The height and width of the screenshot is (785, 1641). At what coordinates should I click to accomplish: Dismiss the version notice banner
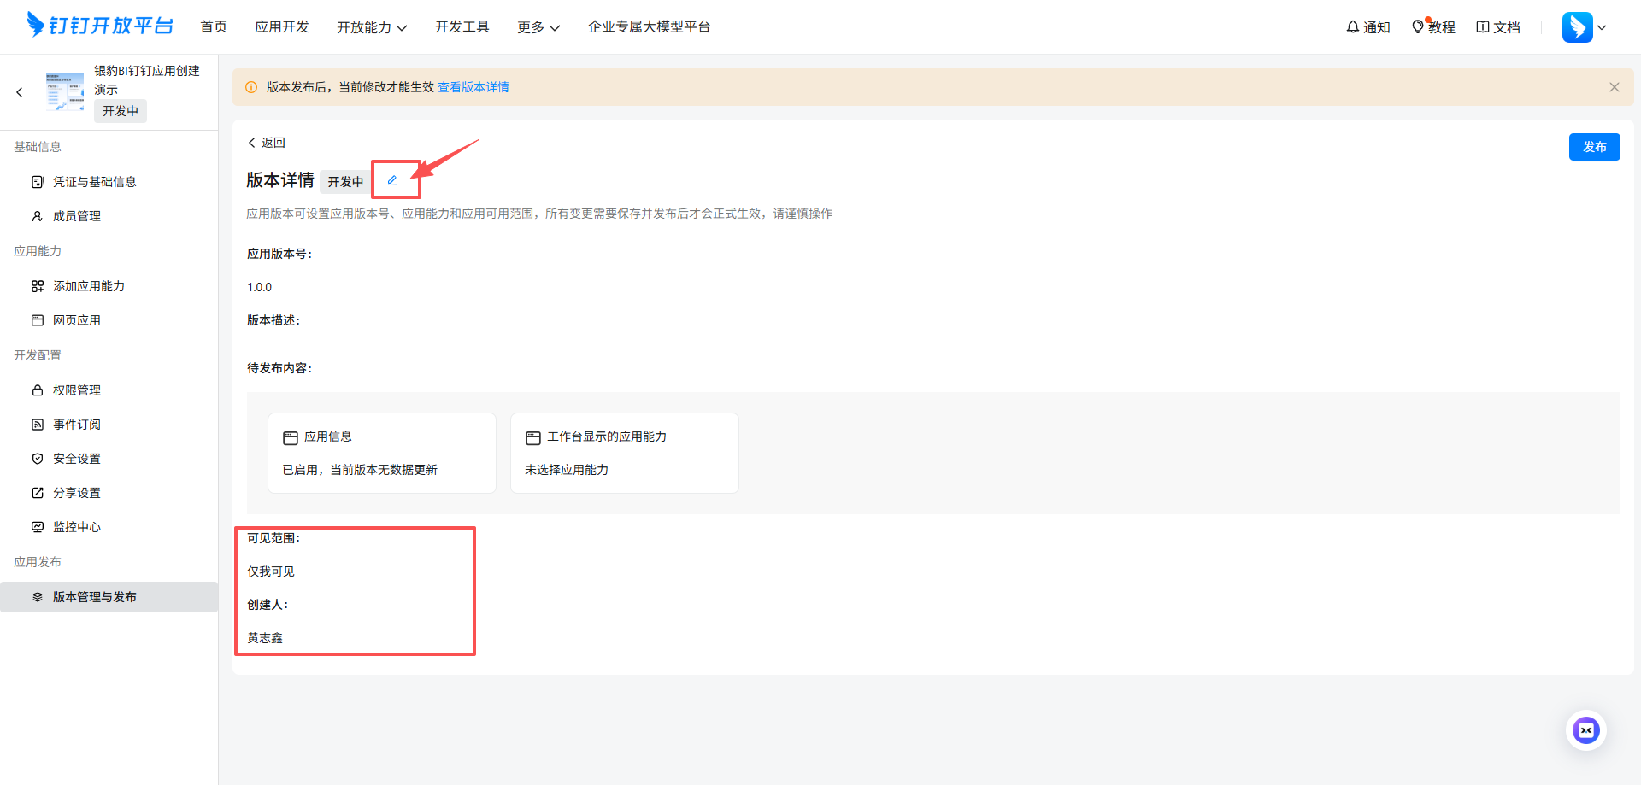[1614, 86]
